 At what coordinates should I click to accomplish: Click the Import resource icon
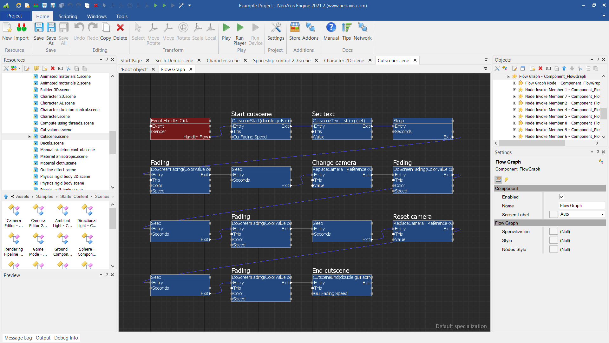pos(21,28)
